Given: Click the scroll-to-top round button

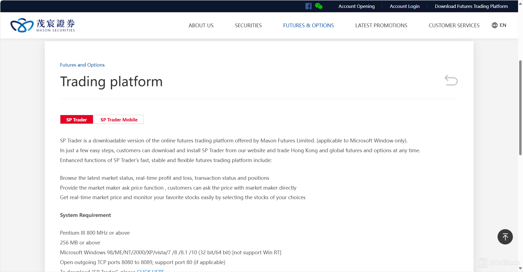Looking at the screenshot, I should coord(505,237).
